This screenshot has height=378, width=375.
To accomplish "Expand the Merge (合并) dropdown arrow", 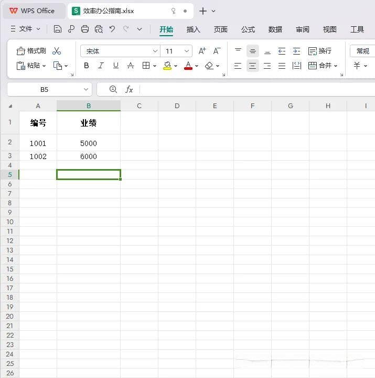I will [336, 66].
